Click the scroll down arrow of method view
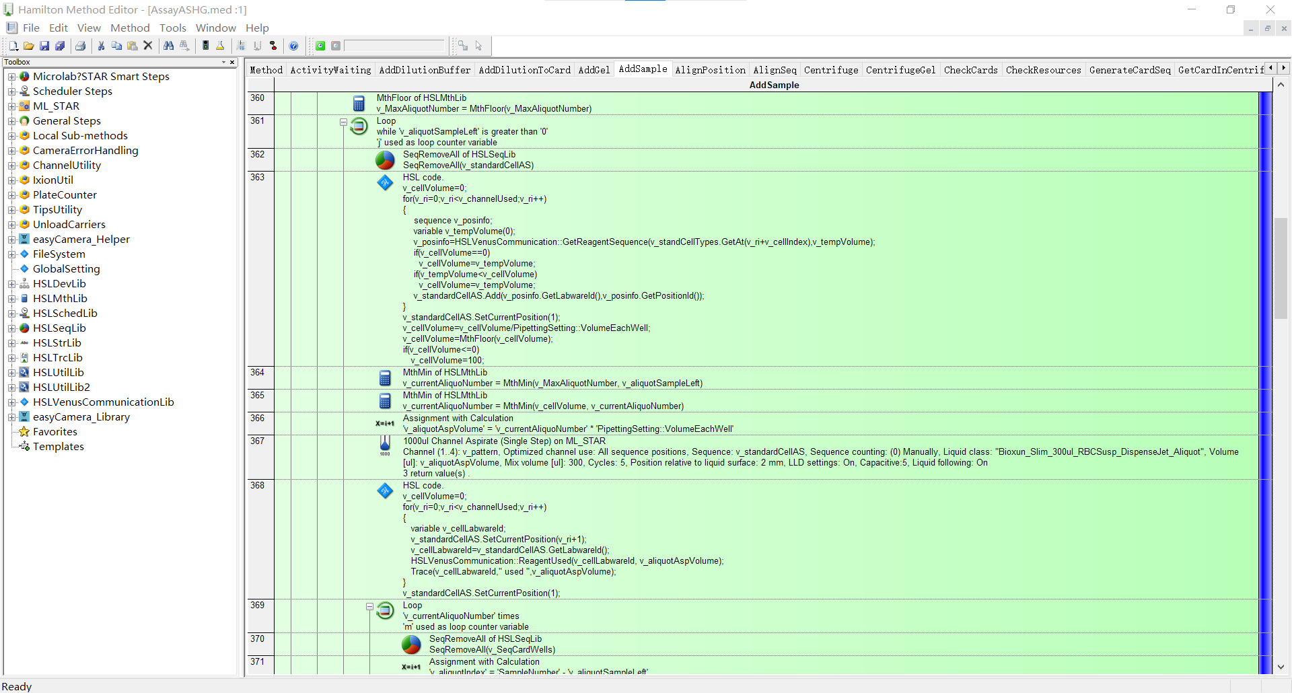The height and width of the screenshot is (693, 1292). pyautogui.click(x=1281, y=667)
